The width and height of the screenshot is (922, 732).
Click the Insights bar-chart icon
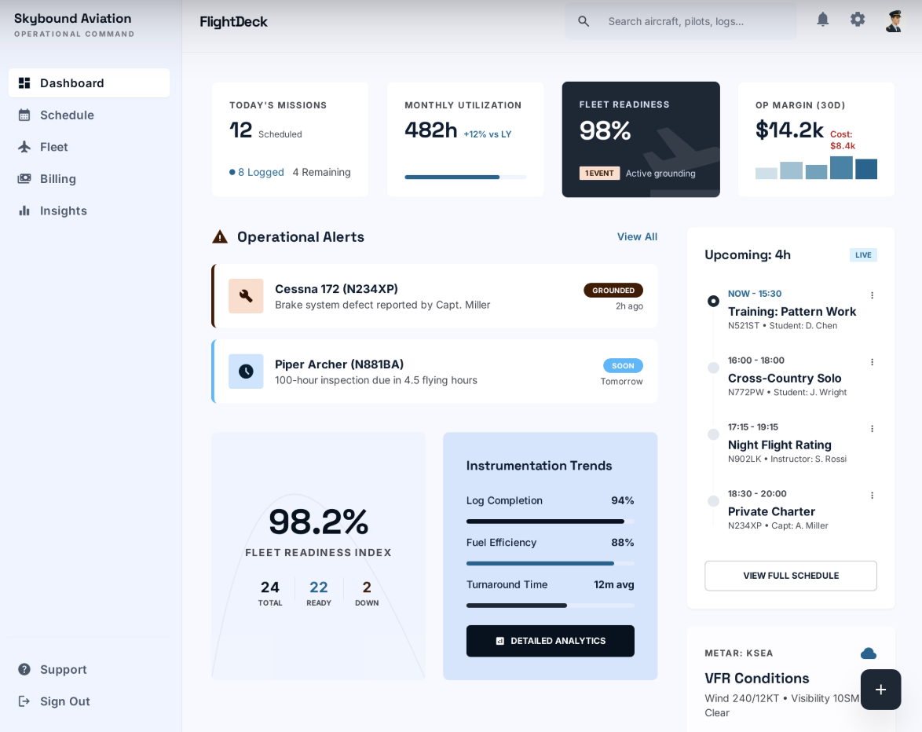click(24, 210)
